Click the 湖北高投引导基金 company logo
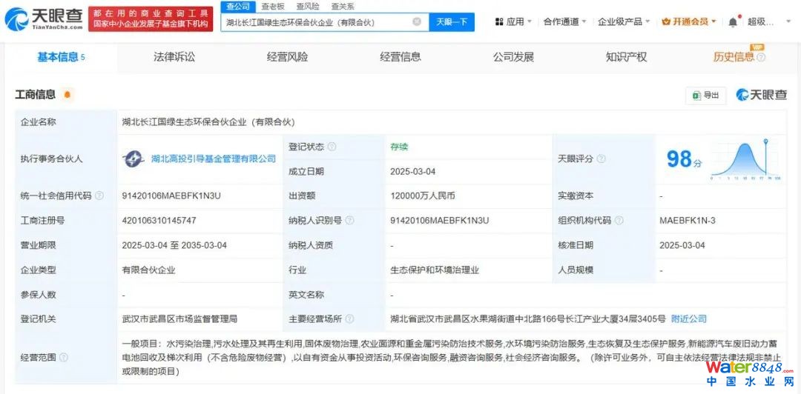The image size is (801, 394). click(133, 158)
